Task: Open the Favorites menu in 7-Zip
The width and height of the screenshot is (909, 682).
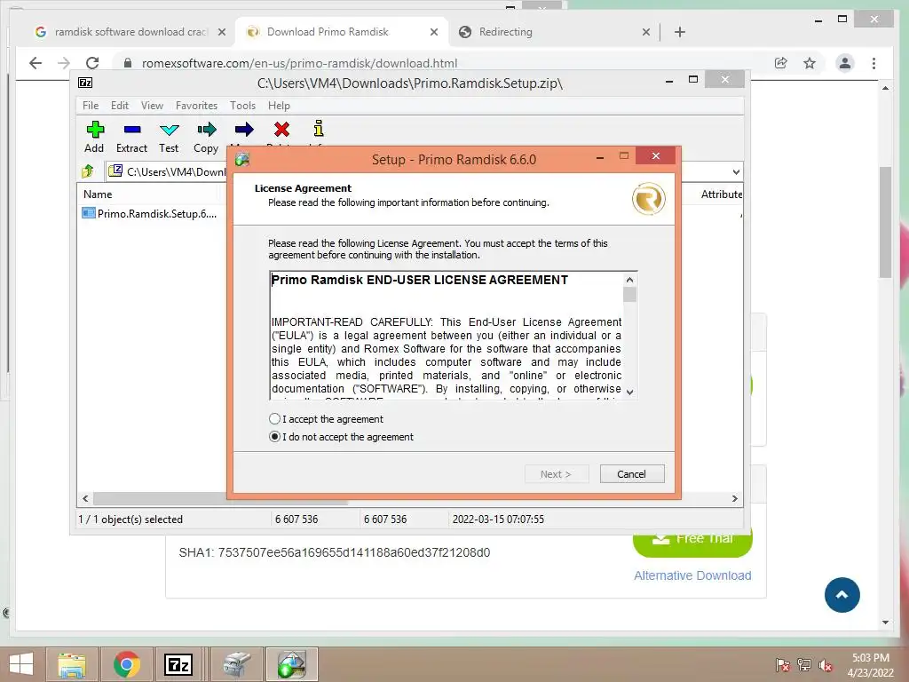Action: point(196,106)
